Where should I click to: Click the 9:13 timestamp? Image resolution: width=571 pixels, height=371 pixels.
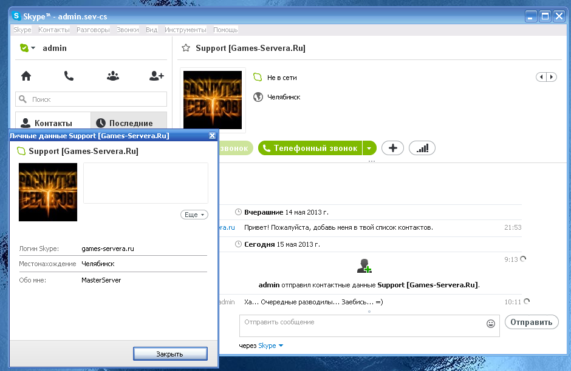point(511,259)
